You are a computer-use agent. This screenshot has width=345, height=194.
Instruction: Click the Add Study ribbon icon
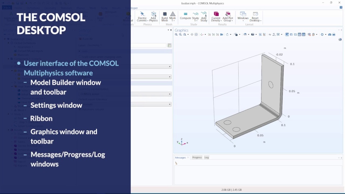point(204,16)
